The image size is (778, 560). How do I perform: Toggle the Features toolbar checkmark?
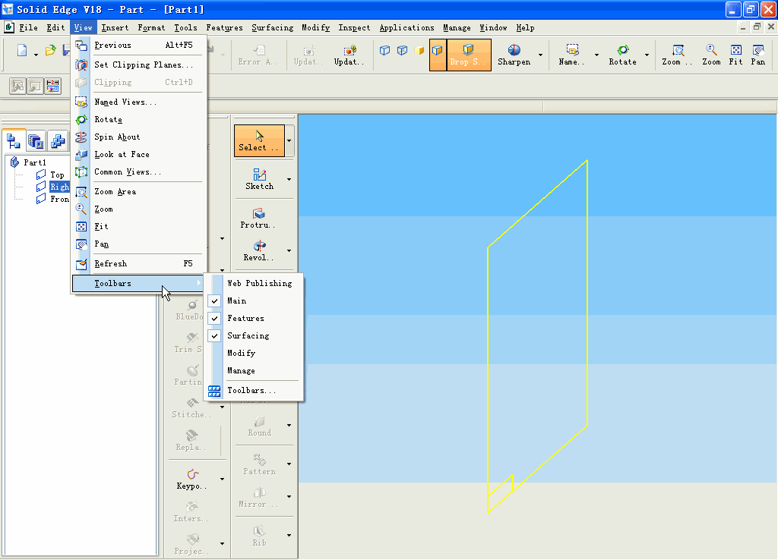[214, 318]
